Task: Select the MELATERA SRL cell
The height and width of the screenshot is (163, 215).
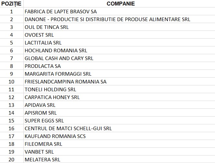Action: (42, 159)
